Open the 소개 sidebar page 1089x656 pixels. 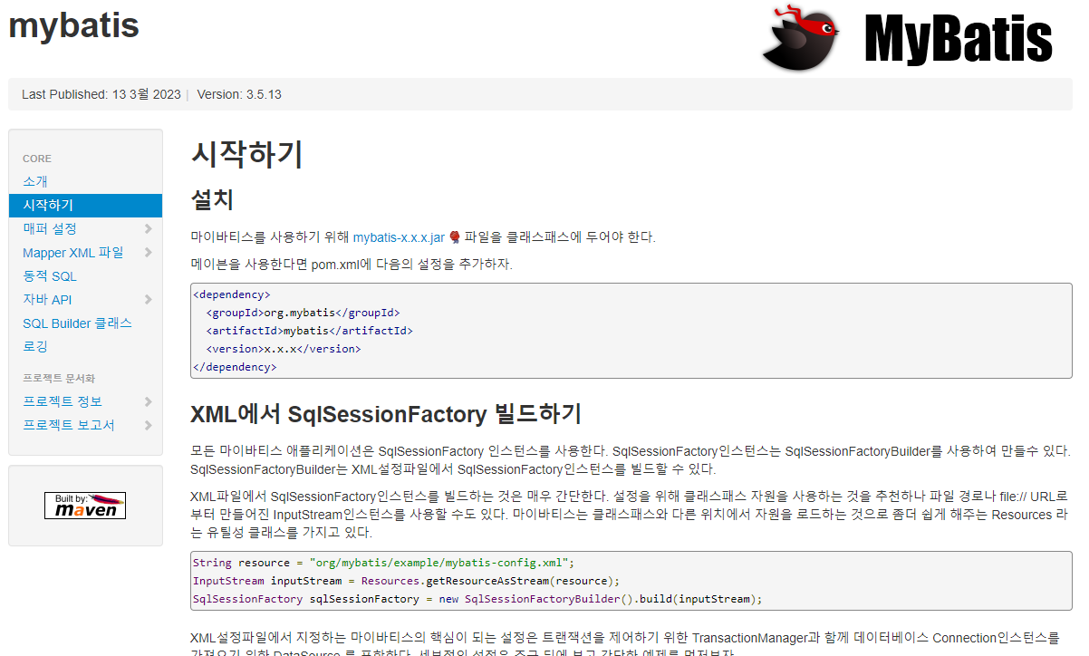35,182
